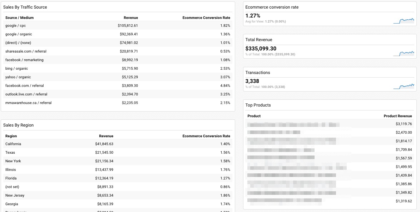Viewport: 420px width, 212px height.
Task: Click the Transactions sparkline chart
Action: coord(404,86)
